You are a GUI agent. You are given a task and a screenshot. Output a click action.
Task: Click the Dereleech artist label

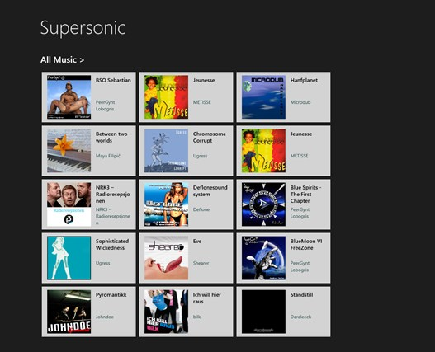point(300,317)
